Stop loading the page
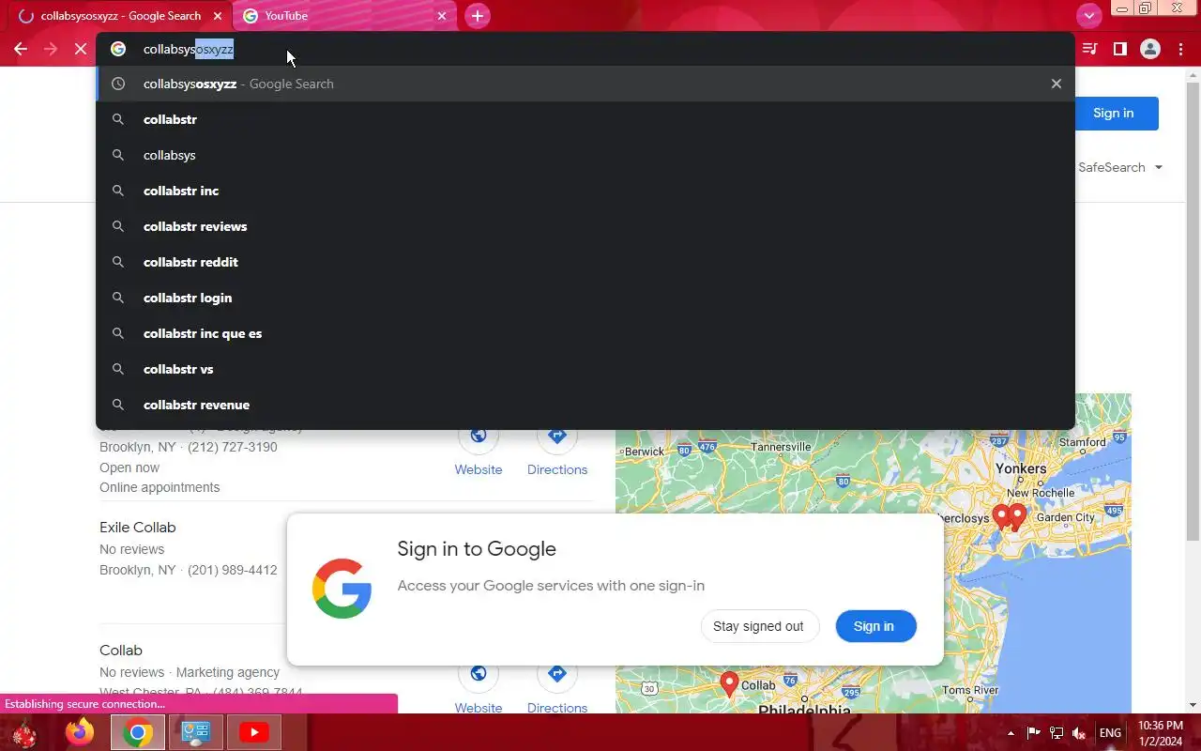Viewport: 1201px width, 751px height. [81, 49]
